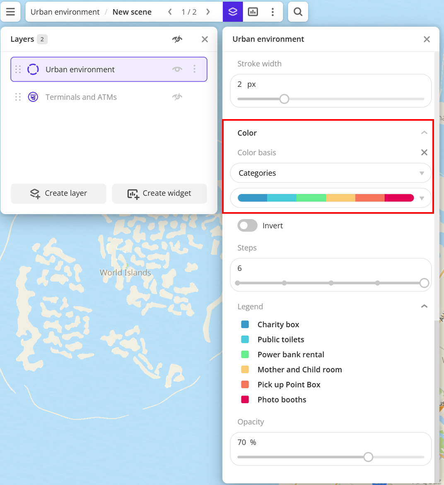Click the Create layer button
444x485 pixels.
[x=58, y=194]
